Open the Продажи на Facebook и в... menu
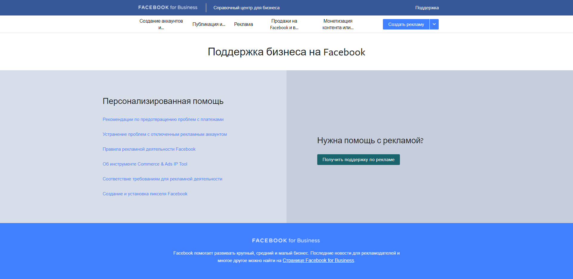Viewport: 573px width, 279px height. tap(284, 24)
